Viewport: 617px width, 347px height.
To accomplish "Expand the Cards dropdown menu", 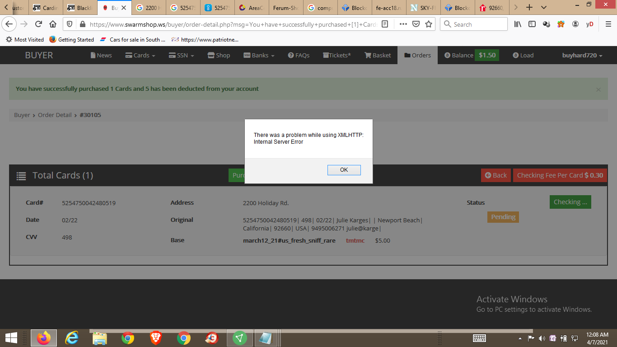I will tap(140, 55).
